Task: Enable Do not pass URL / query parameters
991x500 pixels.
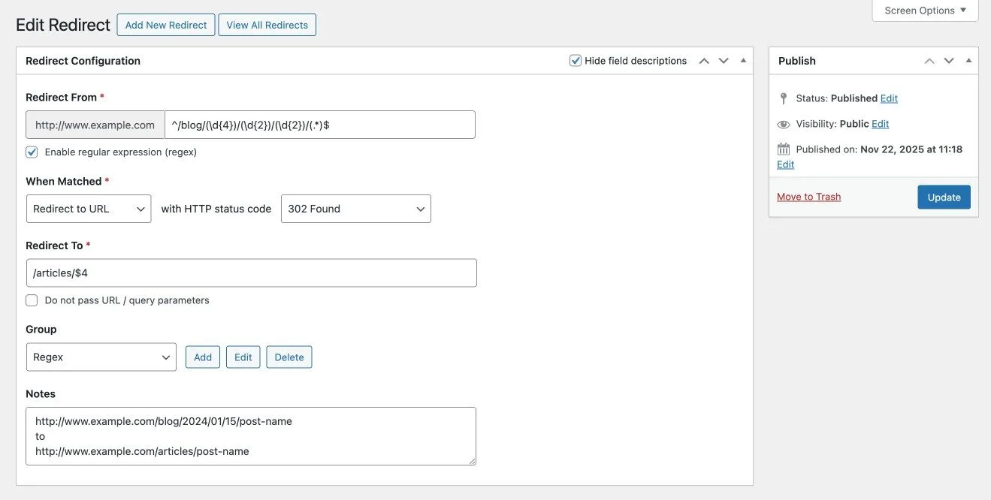Action: click(32, 300)
